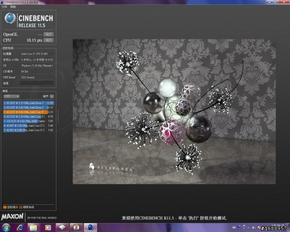Click the brown 相同系统 legend swatch
Viewport: 290px width, 232px height.
[x=21, y=207]
